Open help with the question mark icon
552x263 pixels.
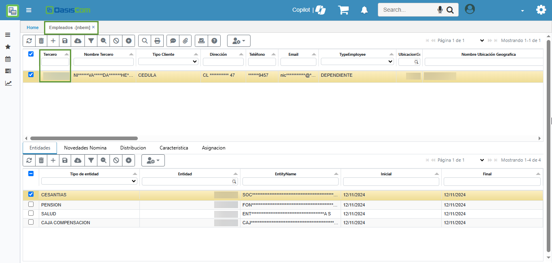pos(214,41)
